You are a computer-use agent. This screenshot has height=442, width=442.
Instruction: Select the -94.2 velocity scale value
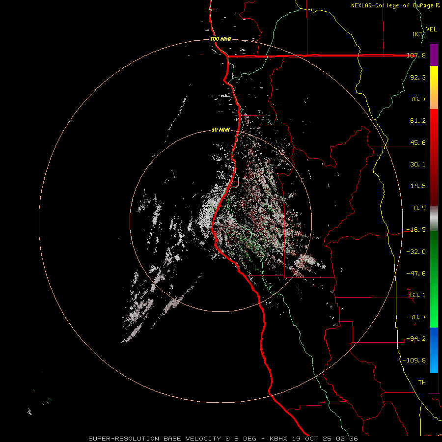[416, 339]
